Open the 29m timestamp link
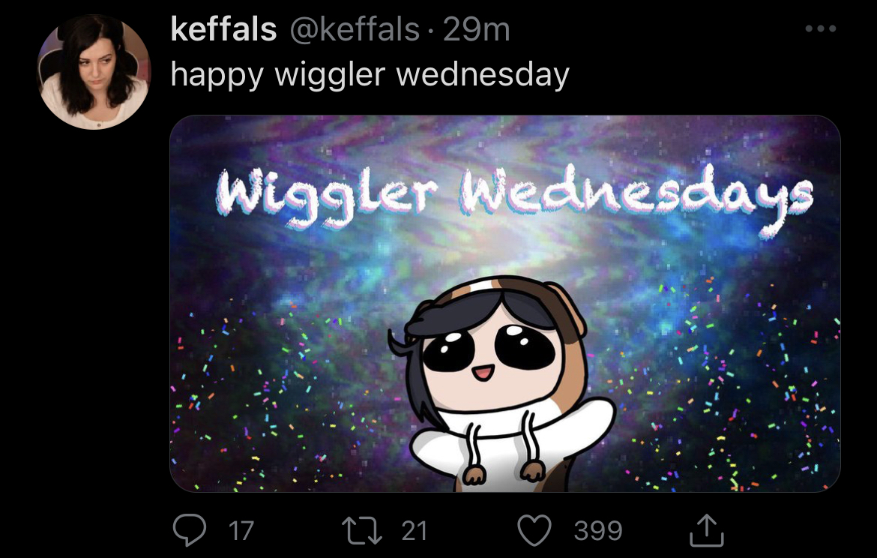This screenshot has height=558, width=877. click(477, 29)
